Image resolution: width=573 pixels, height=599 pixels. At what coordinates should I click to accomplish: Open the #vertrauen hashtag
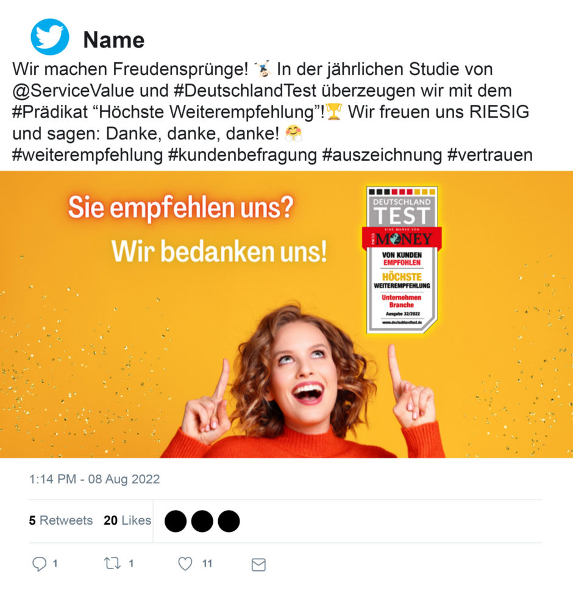pos(489,155)
